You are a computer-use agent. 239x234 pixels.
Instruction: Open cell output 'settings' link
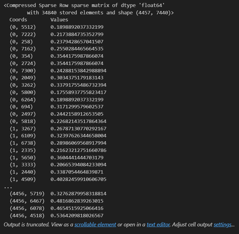coord(223,225)
